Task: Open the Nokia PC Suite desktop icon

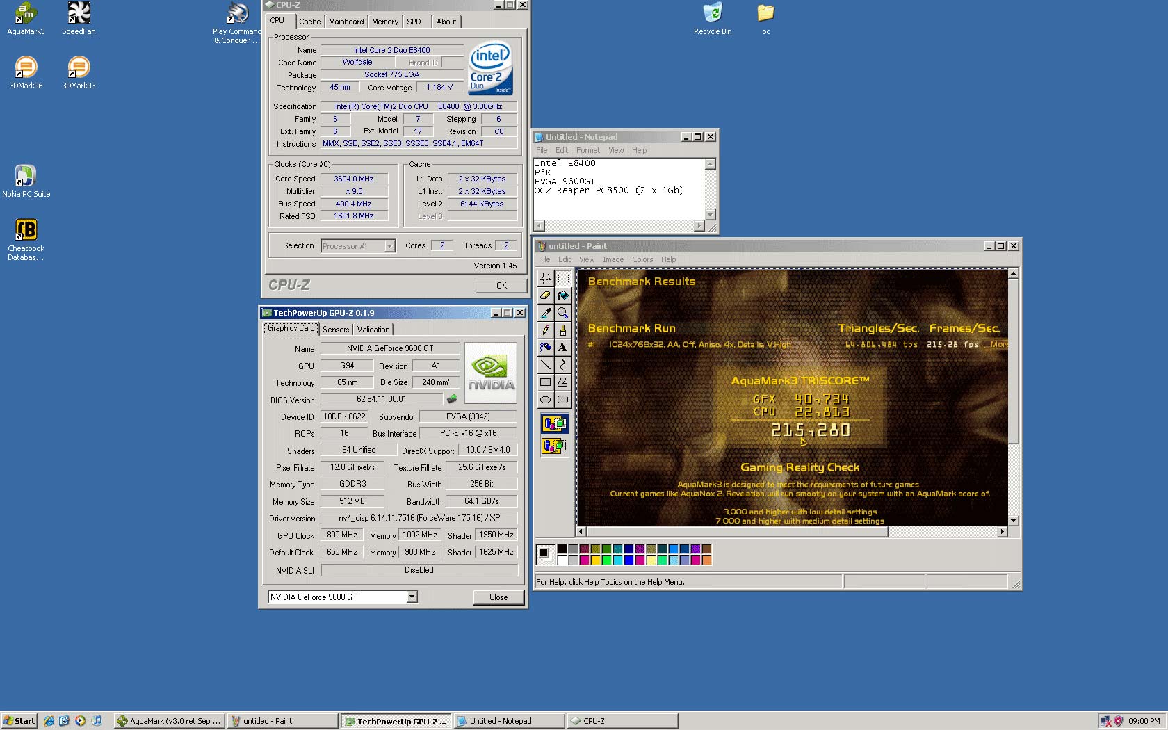Action: point(26,181)
